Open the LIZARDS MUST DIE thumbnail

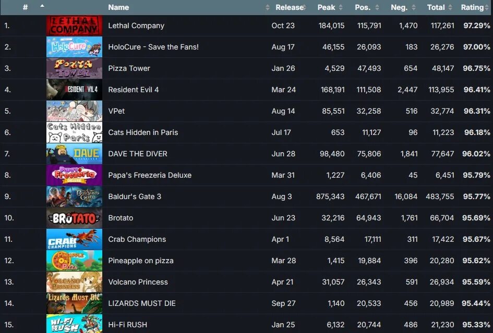pyautogui.click(x=74, y=303)
